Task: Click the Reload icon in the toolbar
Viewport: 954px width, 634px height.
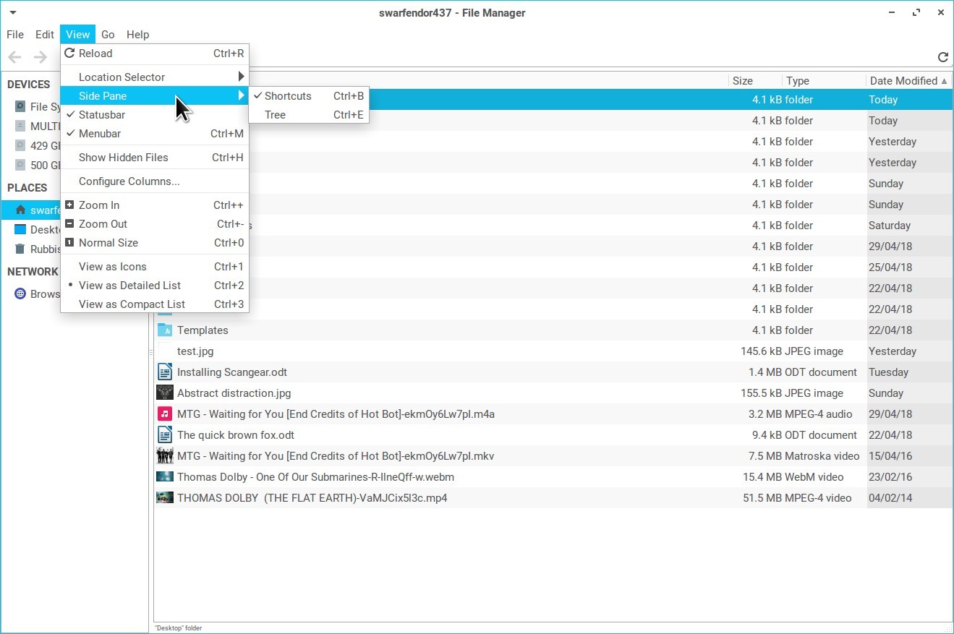Action: [942, 57]
